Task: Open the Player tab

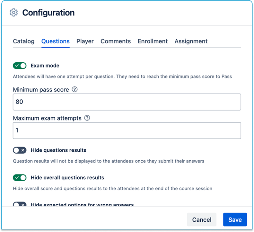Action: point(85,41)
